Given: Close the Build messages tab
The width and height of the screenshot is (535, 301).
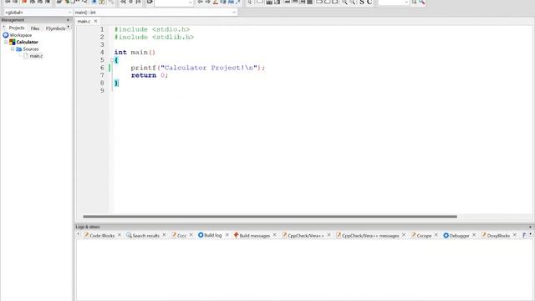Looking at the screenshot, I should point(275,235).
